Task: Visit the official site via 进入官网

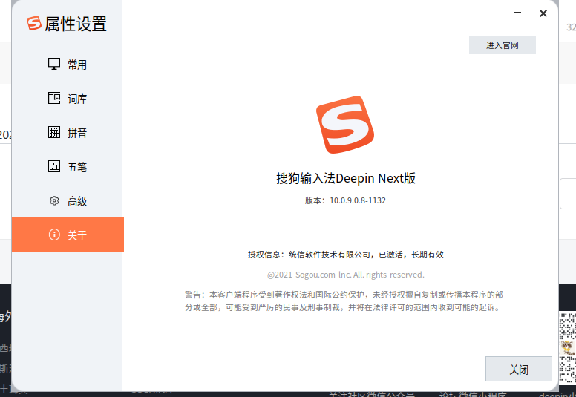Action: pyautogui.click(x=503, y=45)
